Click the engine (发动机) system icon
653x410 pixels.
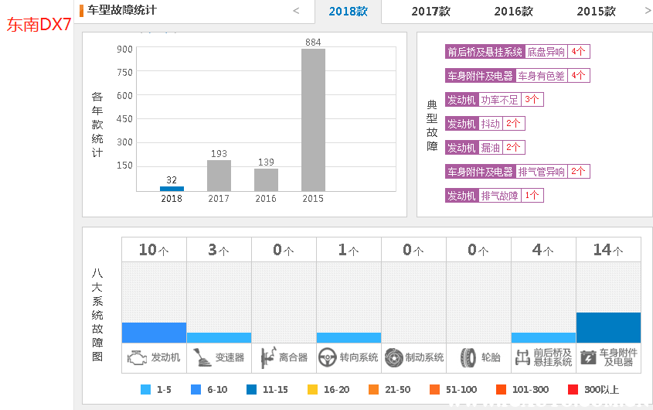point(137,358)
